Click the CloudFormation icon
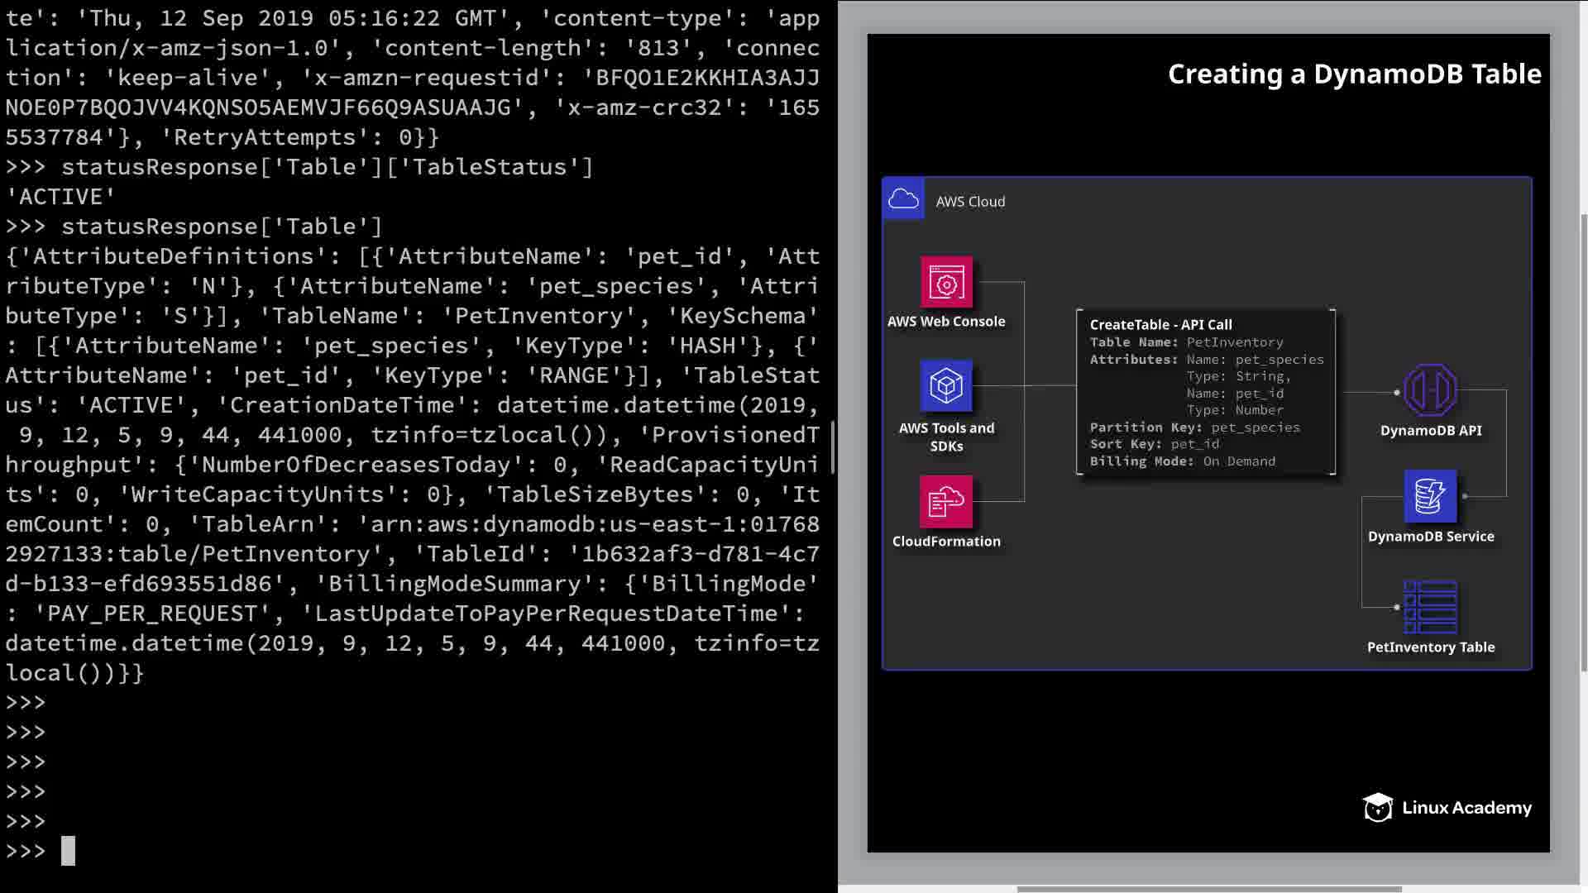Image resolution: width=1588 pixels, height=893 pixels. 946,501
